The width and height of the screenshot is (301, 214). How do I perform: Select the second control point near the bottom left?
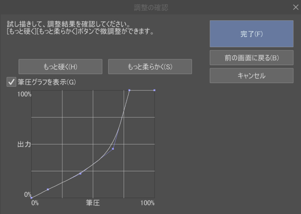pyautogui.click(x=48, y=190)
